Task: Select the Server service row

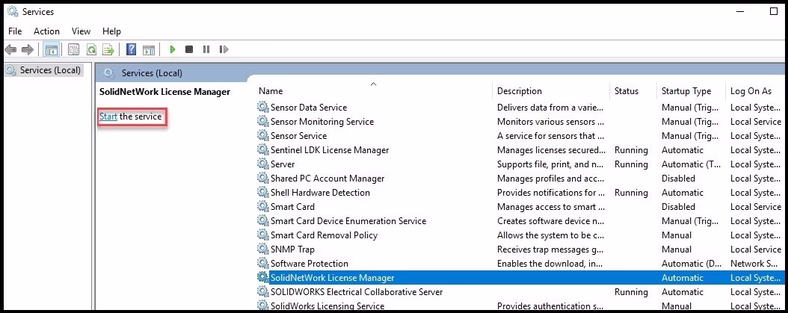Action: pyautogui.click(x=520, y=164)
